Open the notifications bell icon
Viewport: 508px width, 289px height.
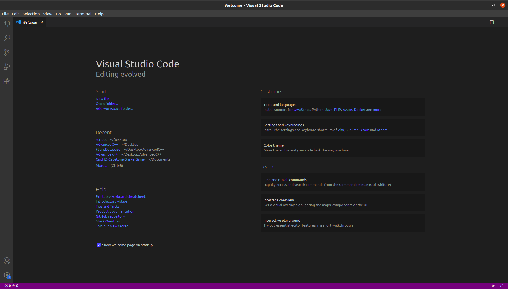tap(502, 286)
